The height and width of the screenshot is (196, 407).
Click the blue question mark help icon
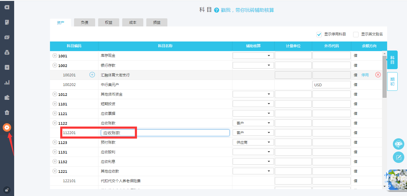(x=216, y=10)
